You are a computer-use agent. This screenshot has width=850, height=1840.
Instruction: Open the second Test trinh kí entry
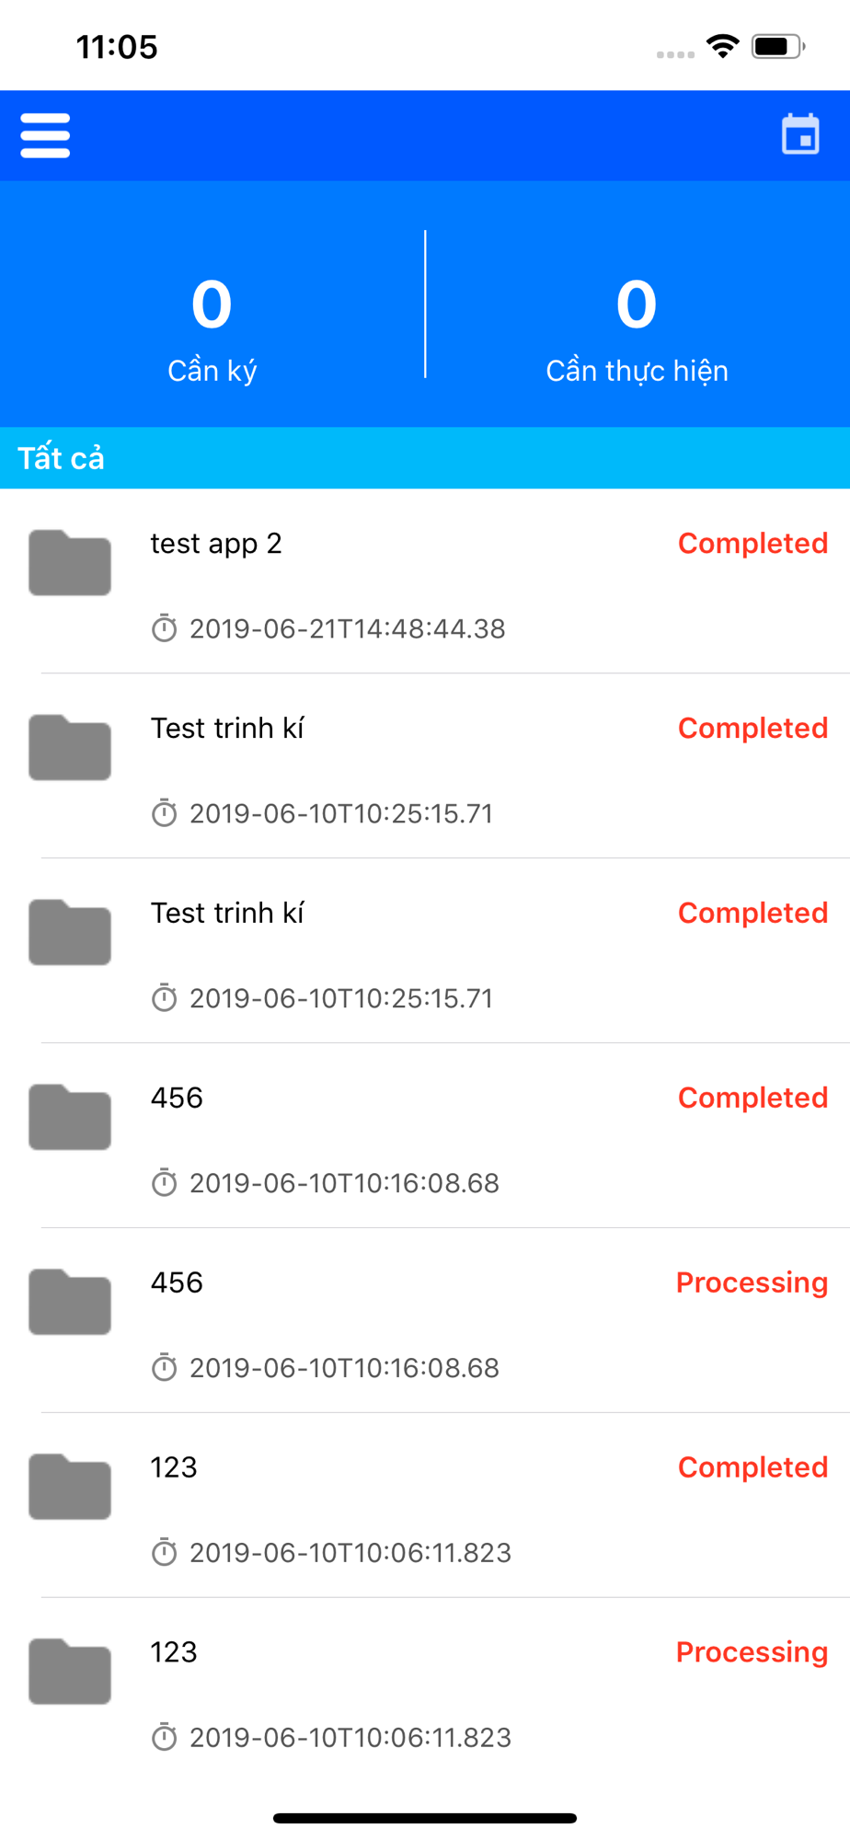click(x=425, y=950)
